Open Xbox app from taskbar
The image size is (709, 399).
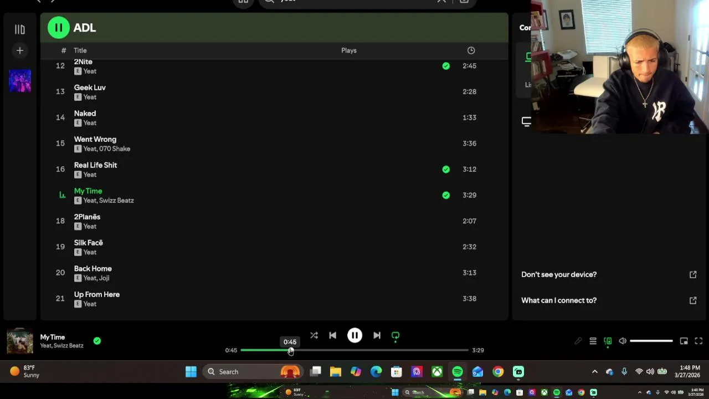[437, 372]
